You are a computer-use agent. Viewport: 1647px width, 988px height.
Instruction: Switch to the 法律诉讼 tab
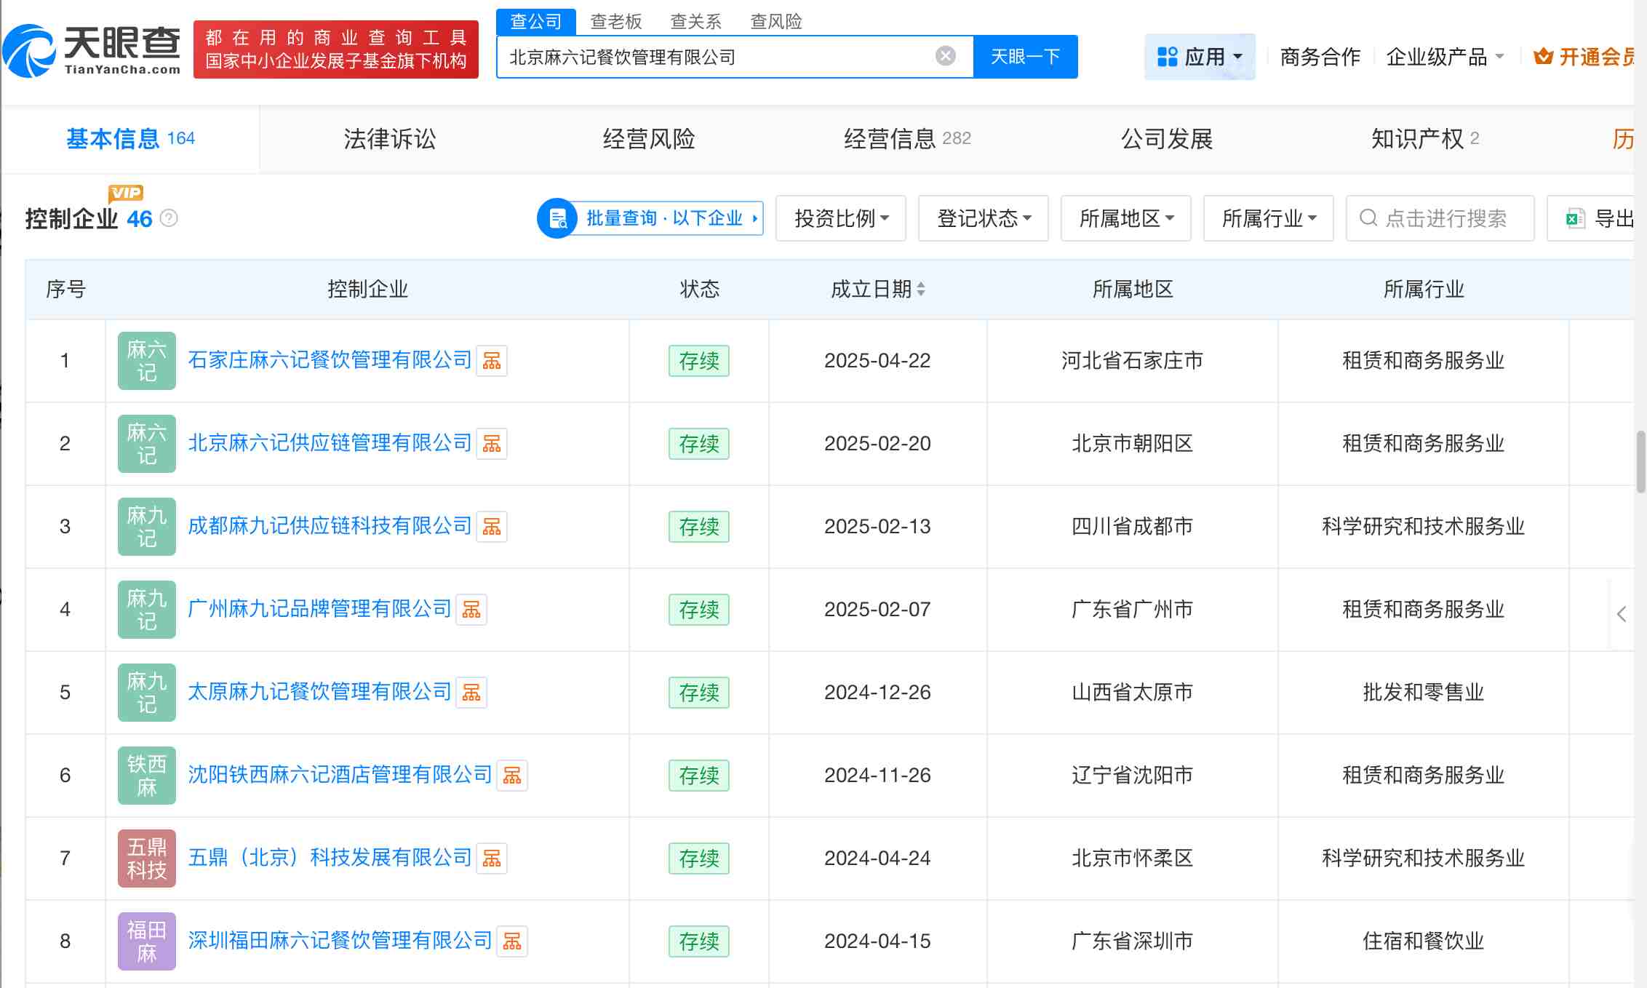click(389, 139)
